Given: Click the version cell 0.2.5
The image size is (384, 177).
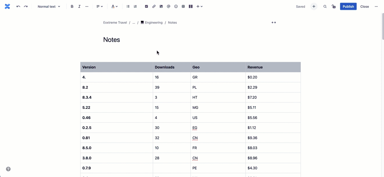Looking at the screenshot, I should click(117, 128).
